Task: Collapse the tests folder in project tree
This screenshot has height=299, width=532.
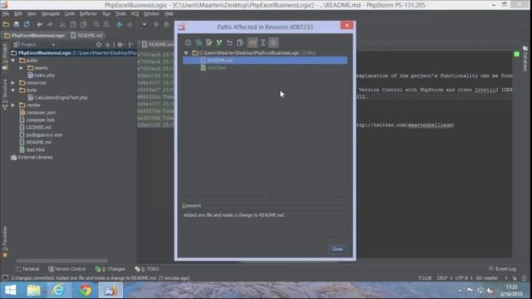Action: point(13,91)
